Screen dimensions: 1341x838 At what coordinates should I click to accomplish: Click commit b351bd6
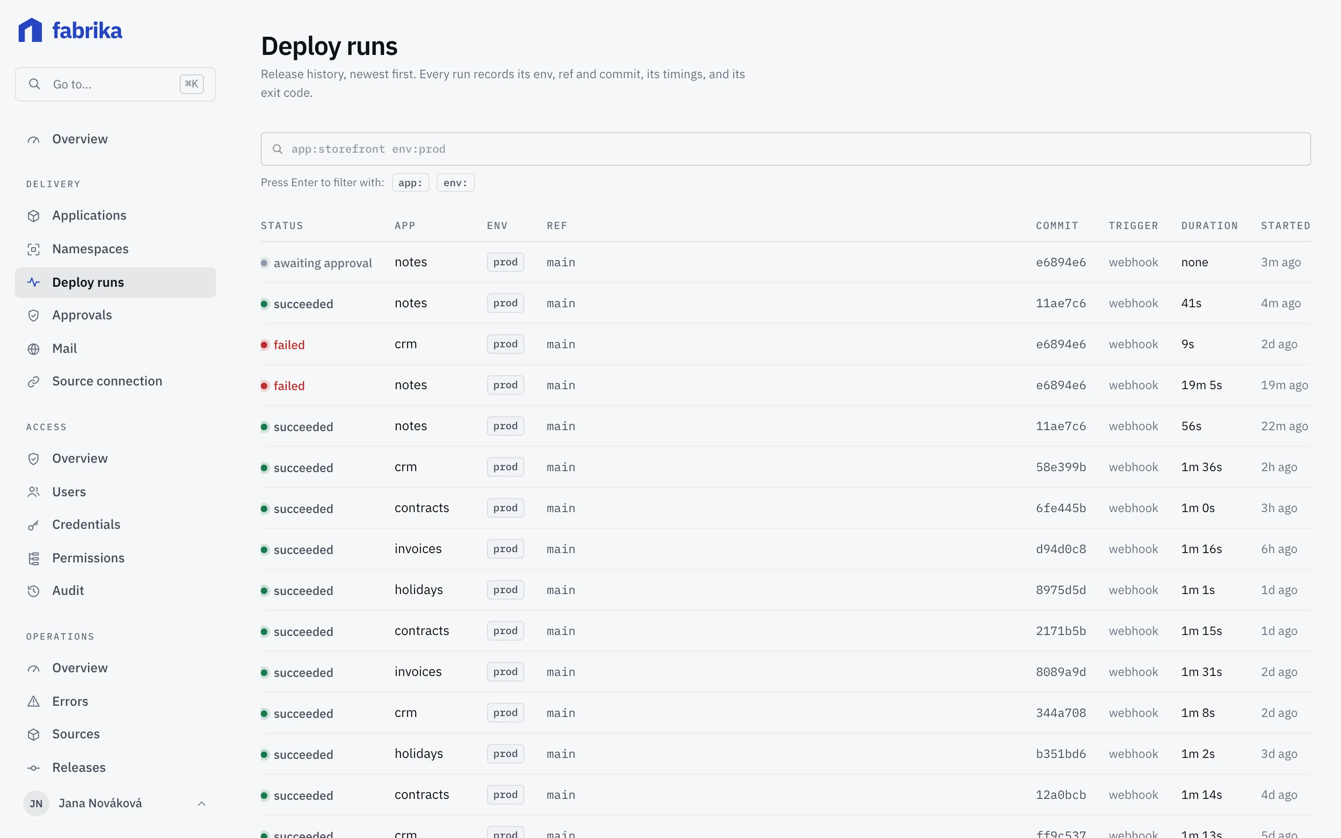pyautogui.click(x=1061, y=754)
